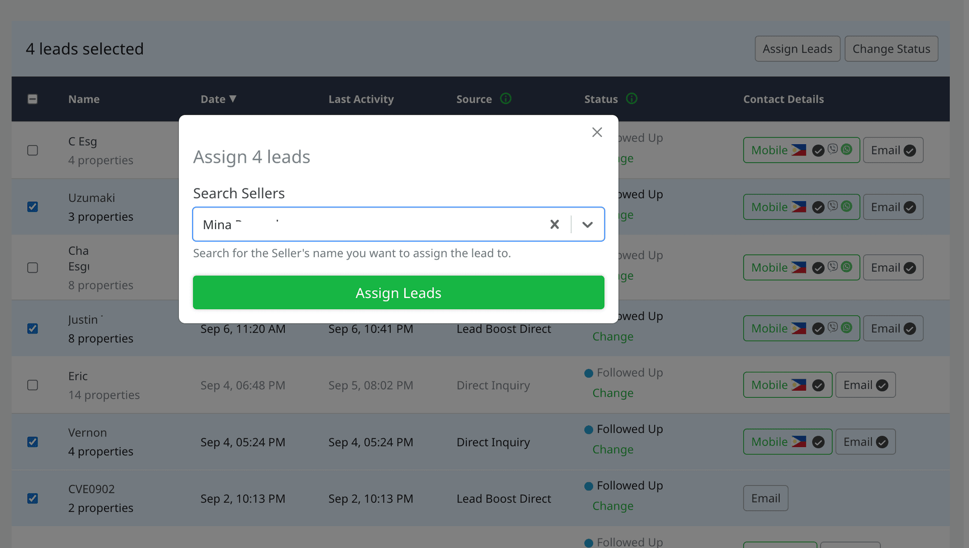Check the checkbox for Eric's lead

[x=32, y=385]
